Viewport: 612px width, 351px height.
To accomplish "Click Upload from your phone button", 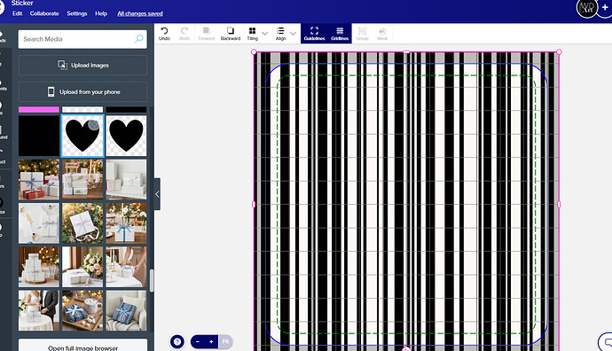I will coord(82,92).
